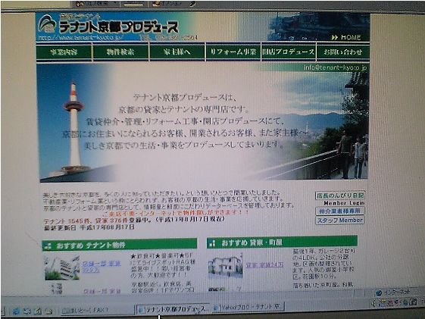Screen dimensions: 425x319
Task: Click the HOME double-arrow icon
Action: (x=335, y=37)
